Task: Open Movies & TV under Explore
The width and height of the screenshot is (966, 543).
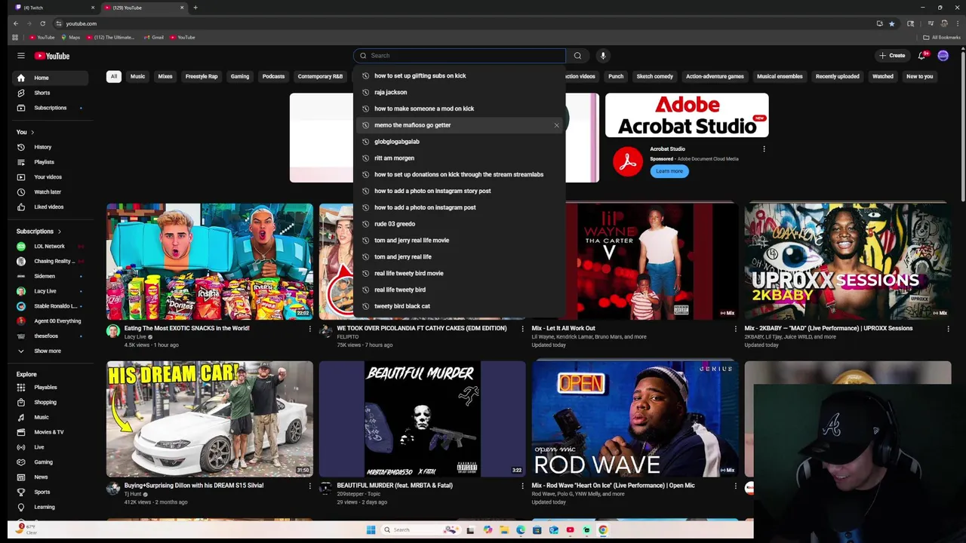Action: (48, 432)
